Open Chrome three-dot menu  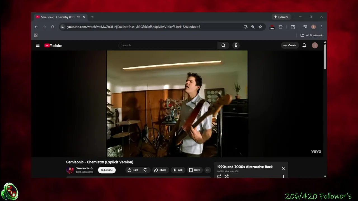[x=322, y=27]
